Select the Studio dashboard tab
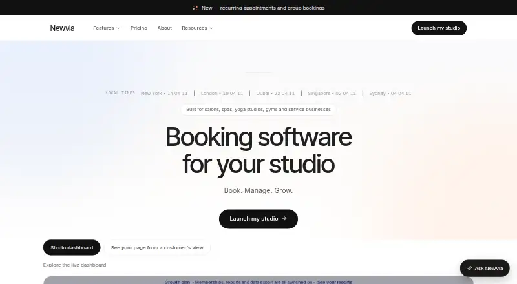 coord(72,247)
